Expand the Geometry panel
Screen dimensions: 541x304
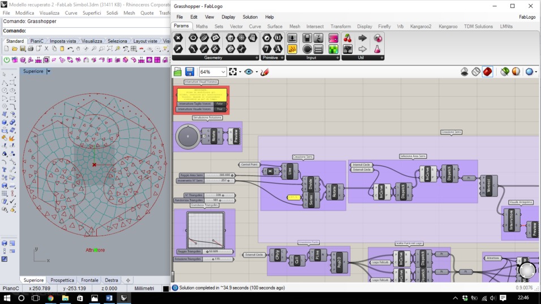point(257,58)
